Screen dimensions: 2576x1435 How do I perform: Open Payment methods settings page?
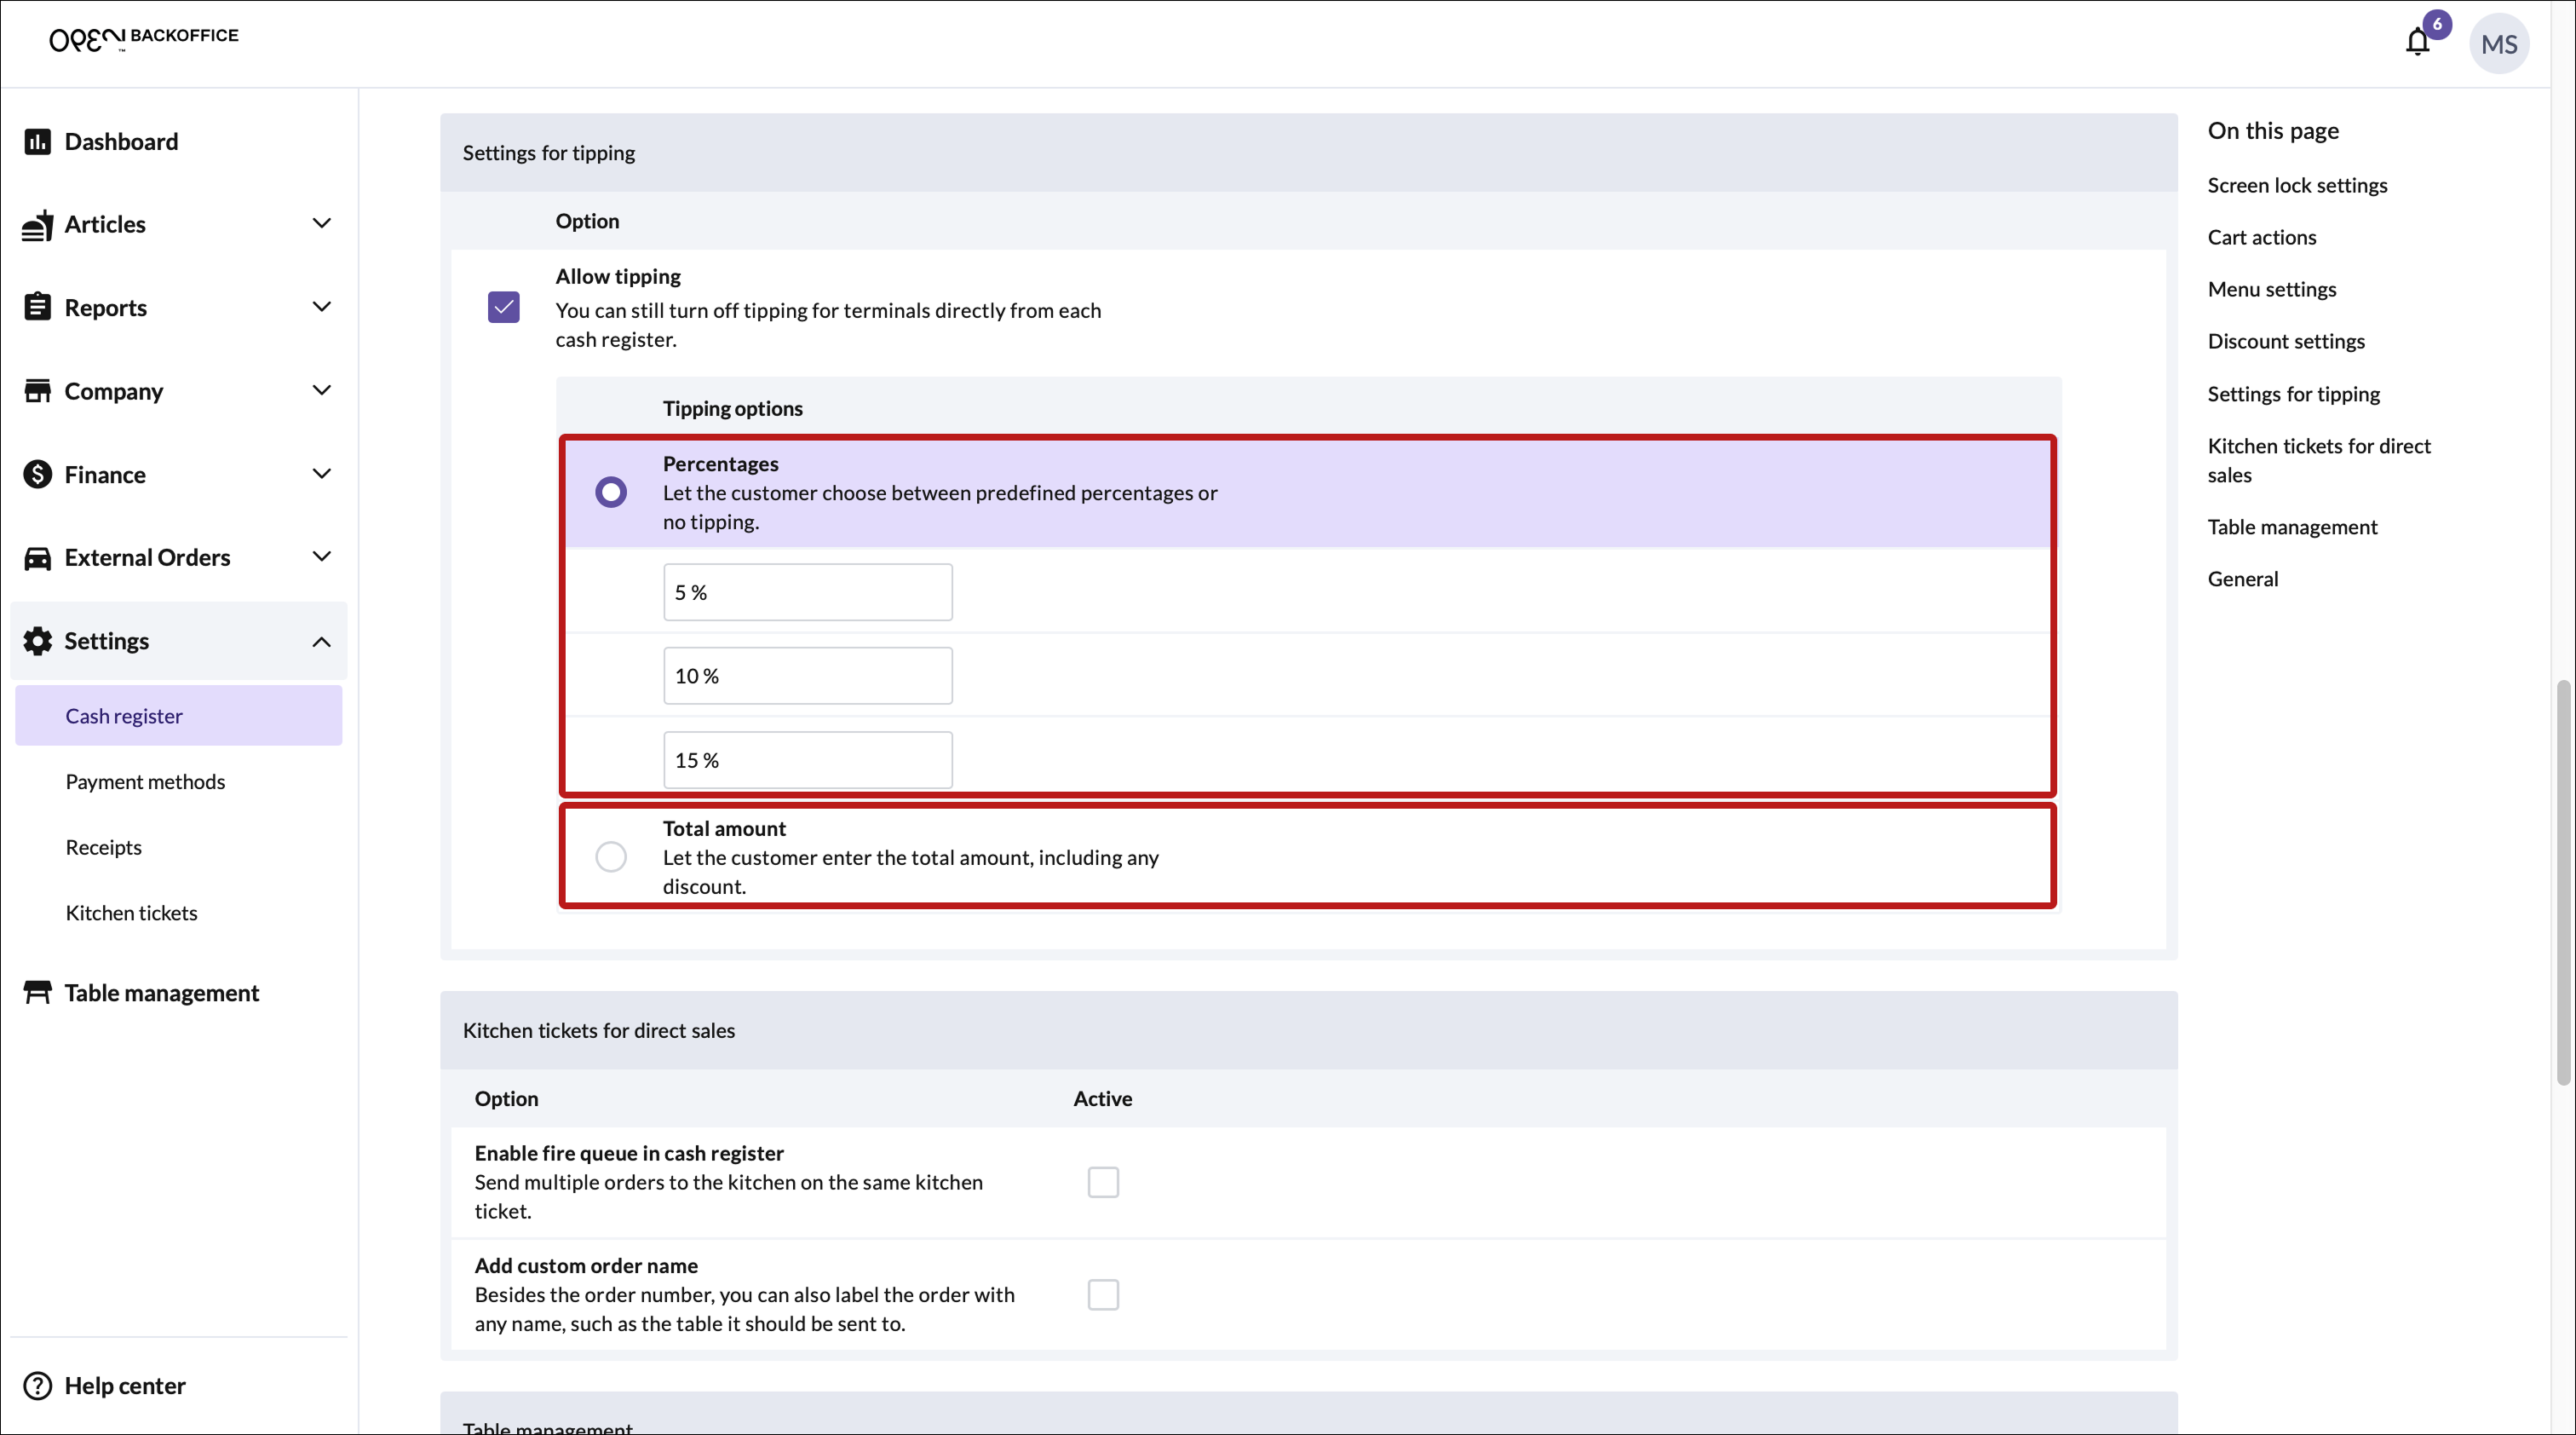(145, 781)
